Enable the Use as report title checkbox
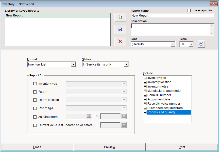The height and width of the screenshot is (152, 219). [x=189, y=10]
